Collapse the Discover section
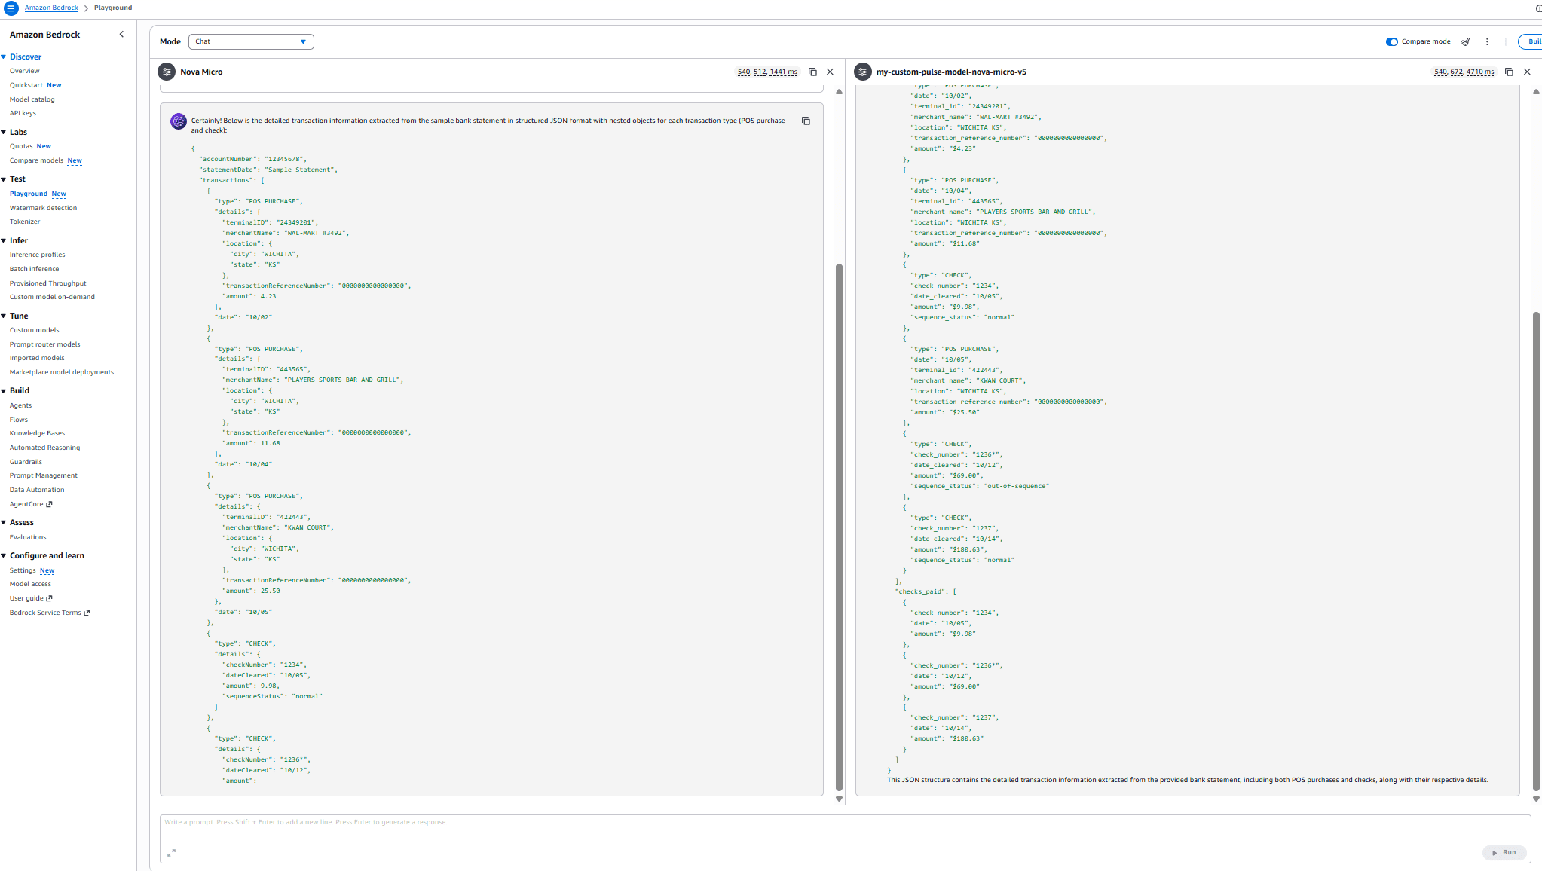The image size is (1542, 871). (4, 57)
